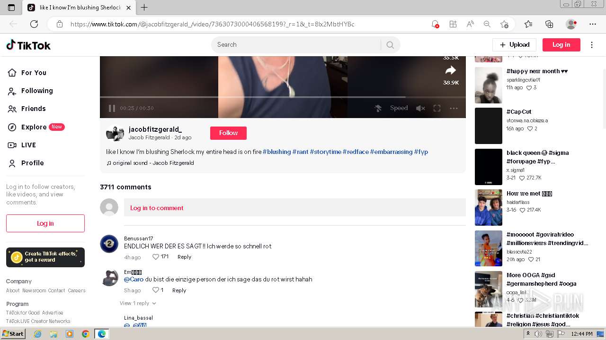606x340 pixels.
Task: Open browser Collections
Action: [549, 24]
